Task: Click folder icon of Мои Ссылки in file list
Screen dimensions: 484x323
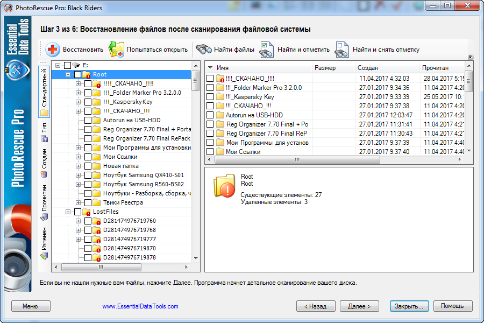Action: click(220, 152)
